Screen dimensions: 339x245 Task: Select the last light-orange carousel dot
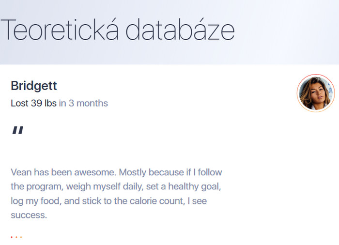[21, 237]
